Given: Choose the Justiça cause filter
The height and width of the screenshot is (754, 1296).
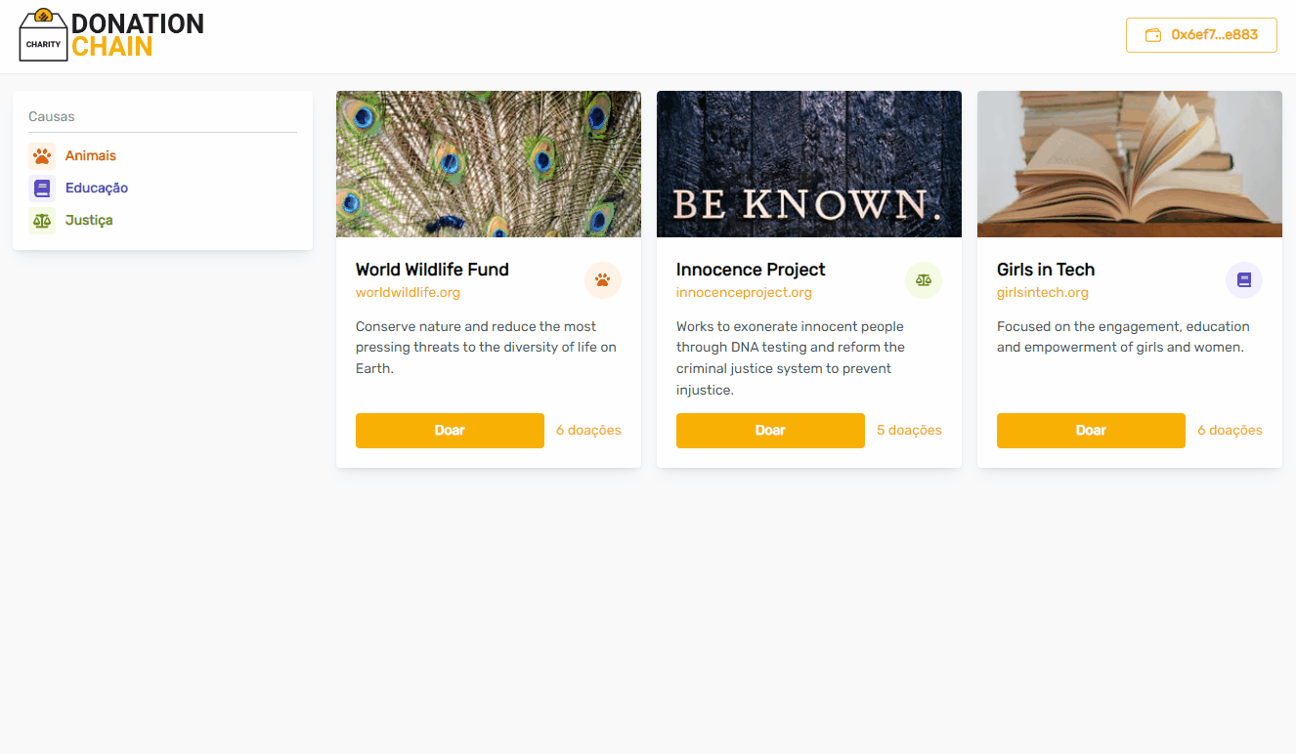Looking at the screenshot, I should [x=89, y=221].
